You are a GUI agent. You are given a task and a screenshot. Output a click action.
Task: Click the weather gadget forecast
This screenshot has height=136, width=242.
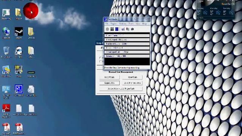(x=216, y=11)
